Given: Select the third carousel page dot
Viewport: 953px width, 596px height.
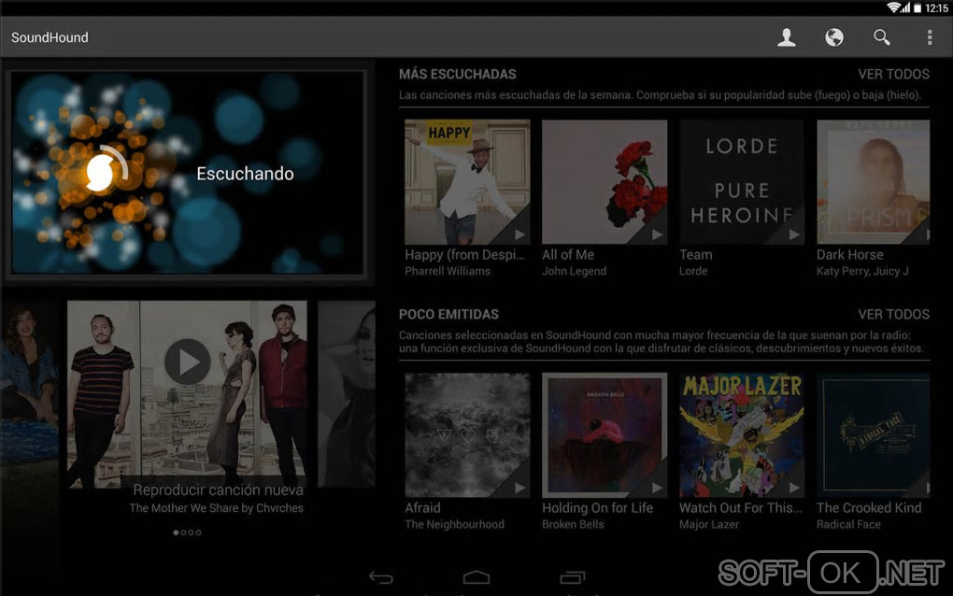Looking at the screenshot, I should tap(191, 532).
